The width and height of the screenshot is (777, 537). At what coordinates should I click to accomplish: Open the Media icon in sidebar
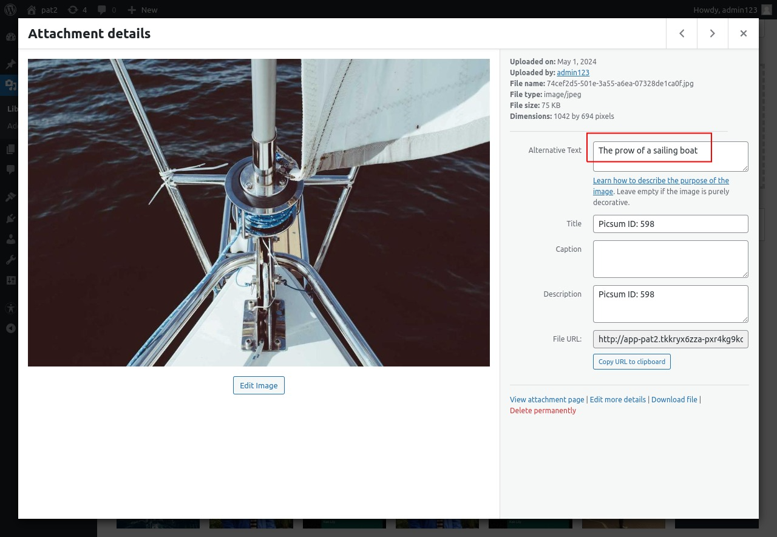click(x=10, y=85)
